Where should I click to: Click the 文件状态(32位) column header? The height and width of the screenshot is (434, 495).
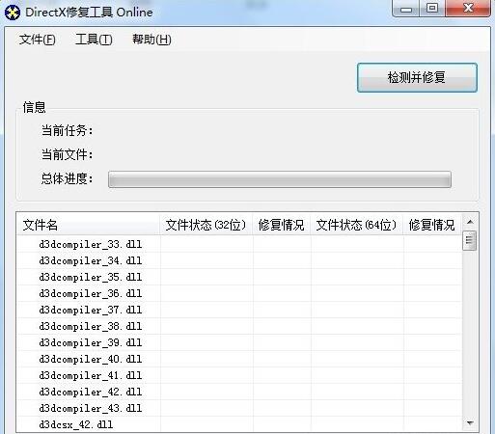[x=206, y=225]
